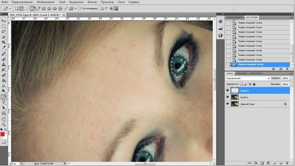Pick Ellipse shape in options bar

(55, 8)
